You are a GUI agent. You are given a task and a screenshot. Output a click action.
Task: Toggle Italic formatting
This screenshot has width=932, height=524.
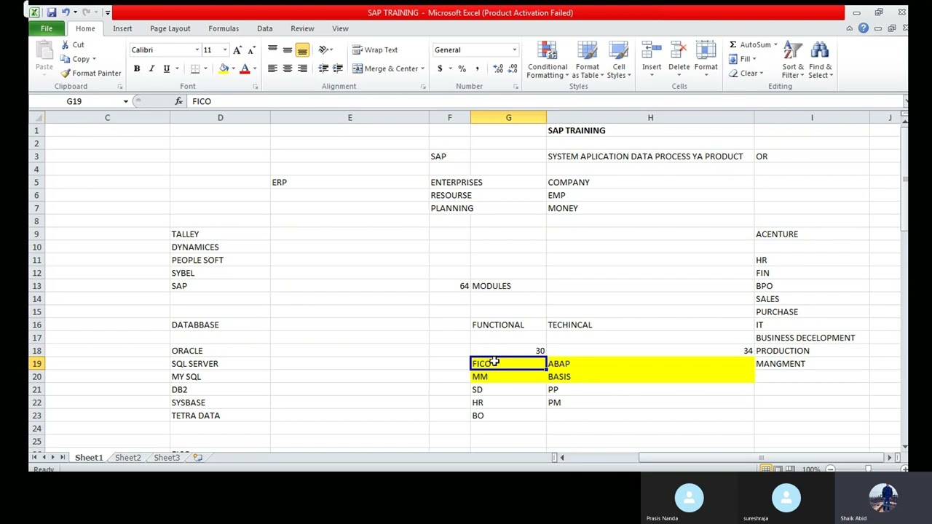151,68
